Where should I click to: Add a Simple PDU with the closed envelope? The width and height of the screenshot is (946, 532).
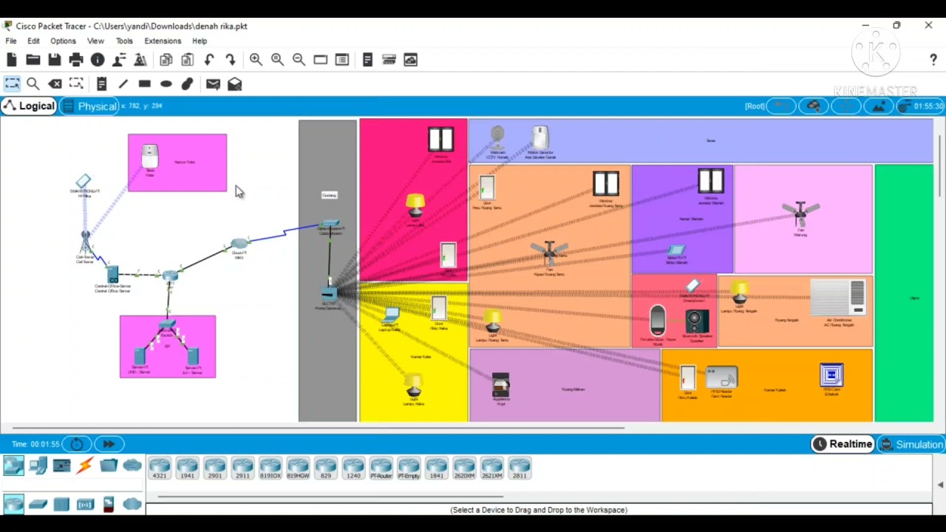coord(214,84)
